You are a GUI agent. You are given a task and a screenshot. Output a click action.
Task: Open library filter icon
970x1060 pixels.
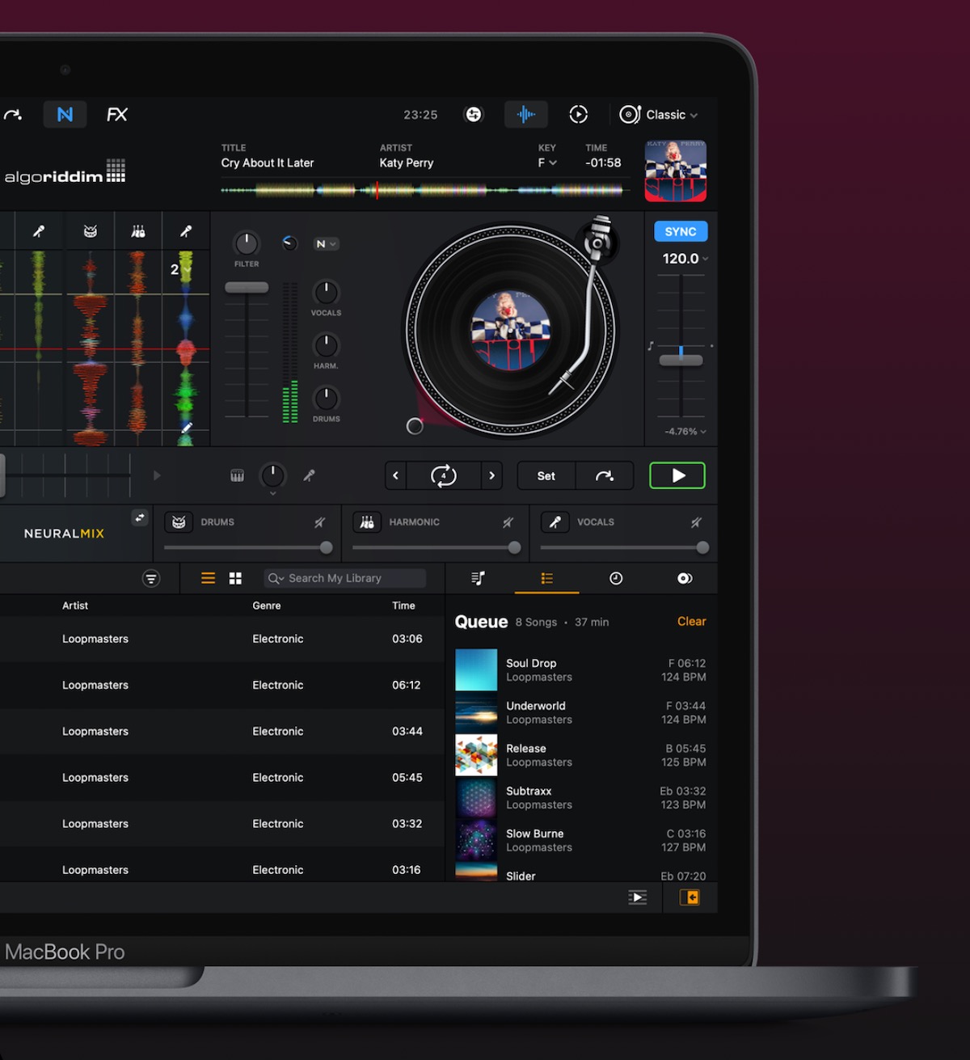click(x=151, y=578)
